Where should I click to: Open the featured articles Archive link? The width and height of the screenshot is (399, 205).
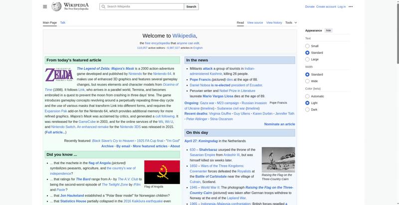[x=107, y=146]
